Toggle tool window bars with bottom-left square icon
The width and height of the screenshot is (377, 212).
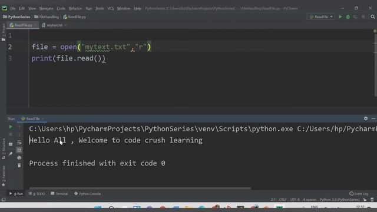tap(4, 200)
